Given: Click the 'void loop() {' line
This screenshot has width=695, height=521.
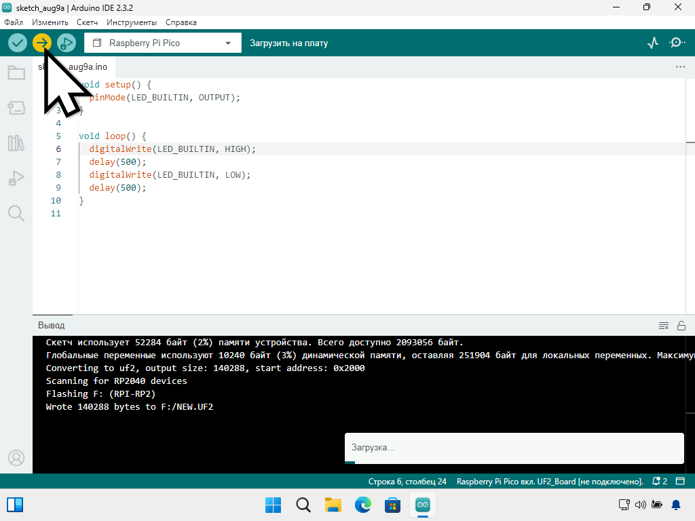Looking at the screenshot, I should 113,136.
